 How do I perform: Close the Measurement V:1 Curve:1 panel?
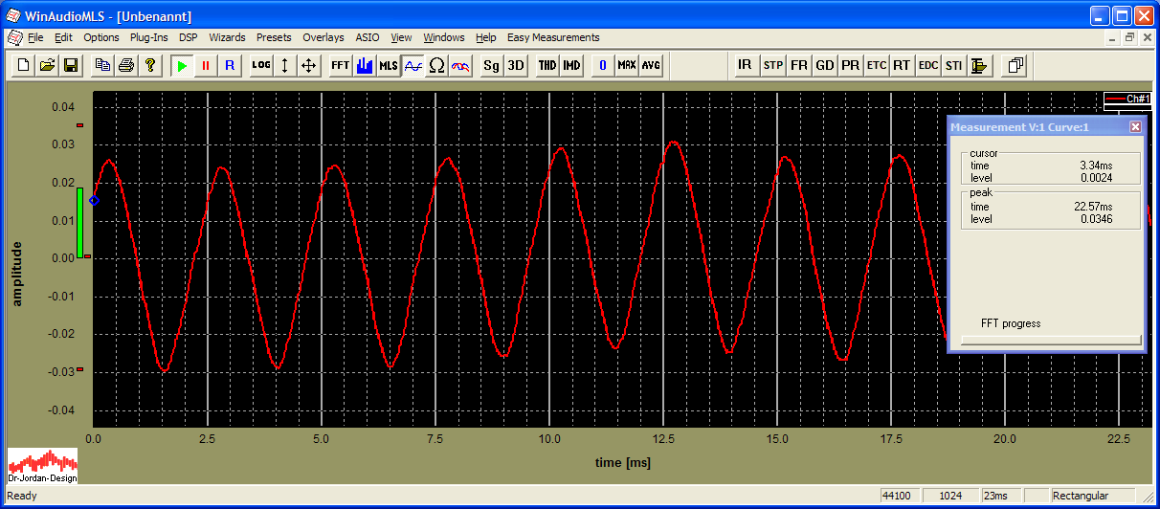(1135, 127)
